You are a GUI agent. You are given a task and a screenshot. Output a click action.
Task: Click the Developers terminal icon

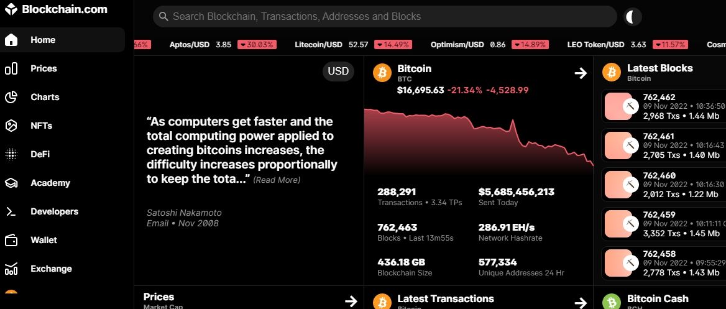[11, 211]
